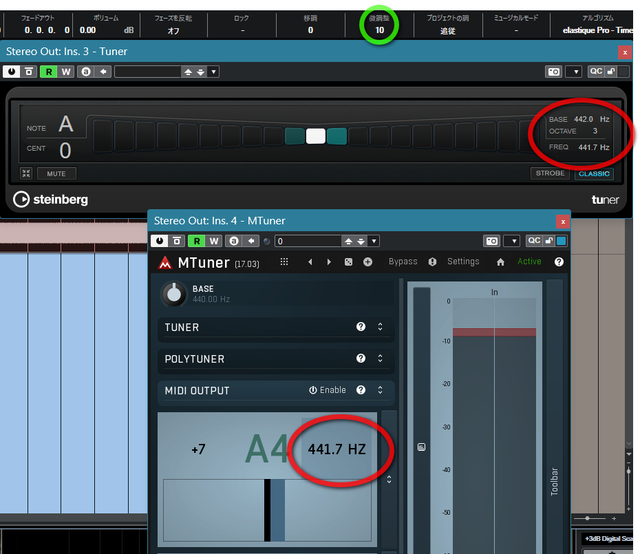Click A/B comparison icon in Tuner window

tap(86, 72)
